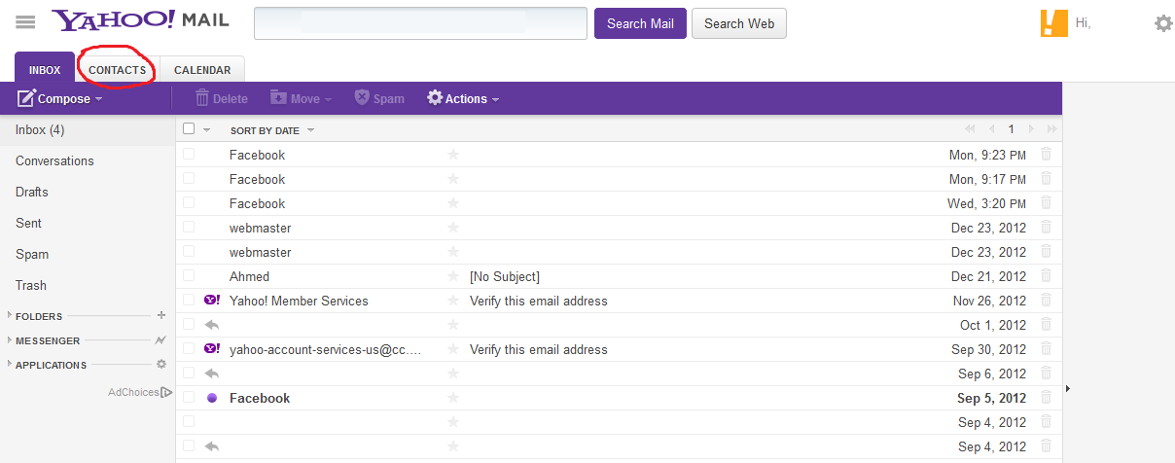Open Verify this email address from Member Services
The image size is (1175, 463).
click(538, 301)
